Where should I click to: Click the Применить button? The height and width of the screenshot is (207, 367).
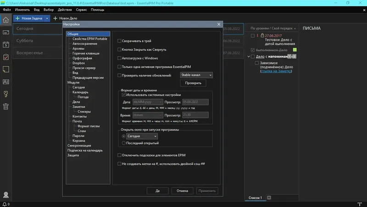[x=207, y=191]
